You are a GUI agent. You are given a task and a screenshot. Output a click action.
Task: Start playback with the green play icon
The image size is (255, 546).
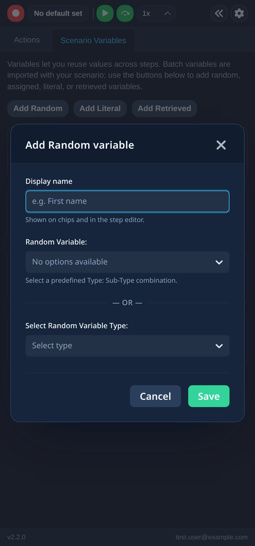[x=105, y=13]
